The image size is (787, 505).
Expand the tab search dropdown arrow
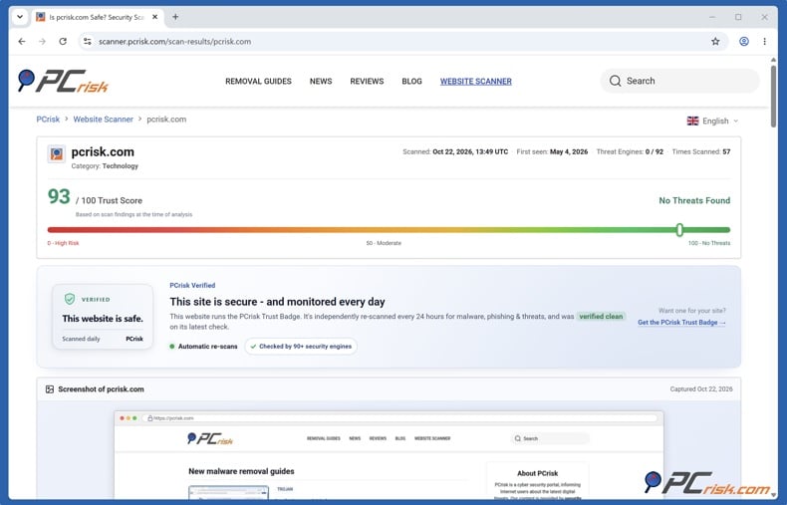tap(20, 17)
